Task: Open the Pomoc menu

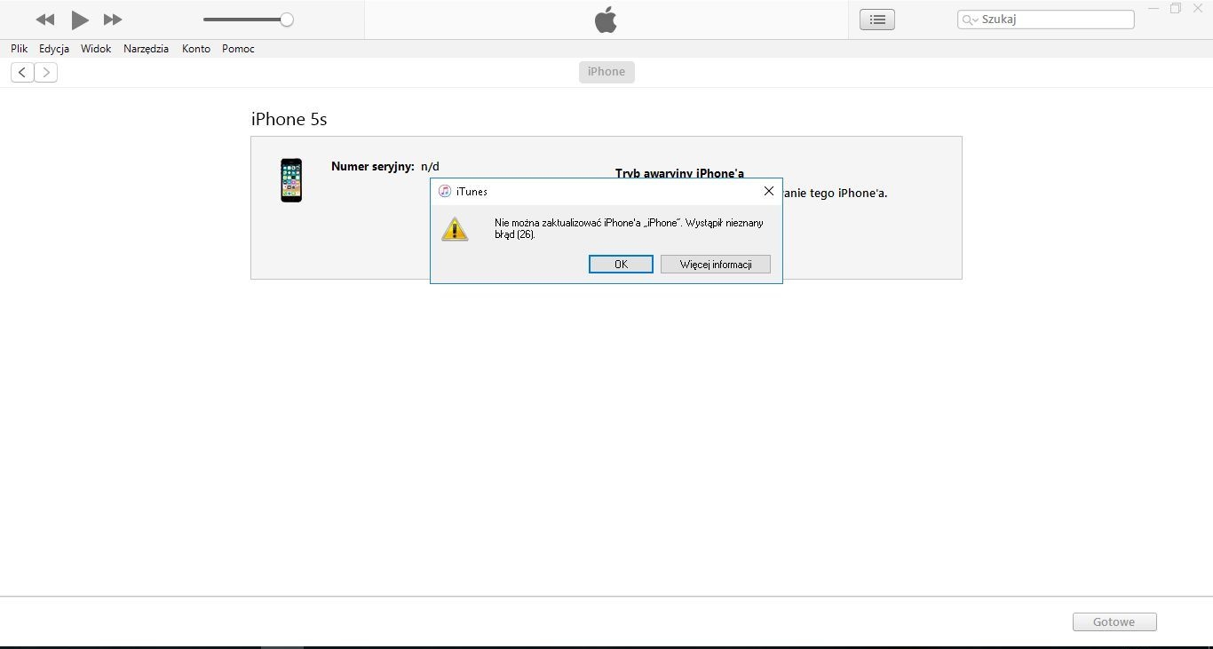Action: coord(238,49)
